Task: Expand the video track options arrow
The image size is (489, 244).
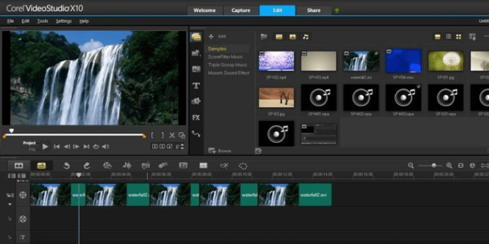Action: [10, 205]
